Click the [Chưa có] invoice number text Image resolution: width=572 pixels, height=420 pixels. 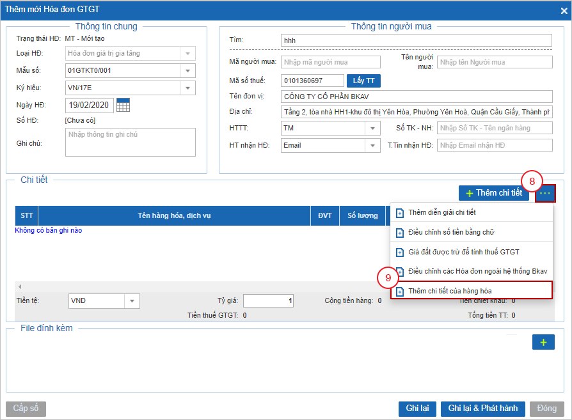coord(80,120)
